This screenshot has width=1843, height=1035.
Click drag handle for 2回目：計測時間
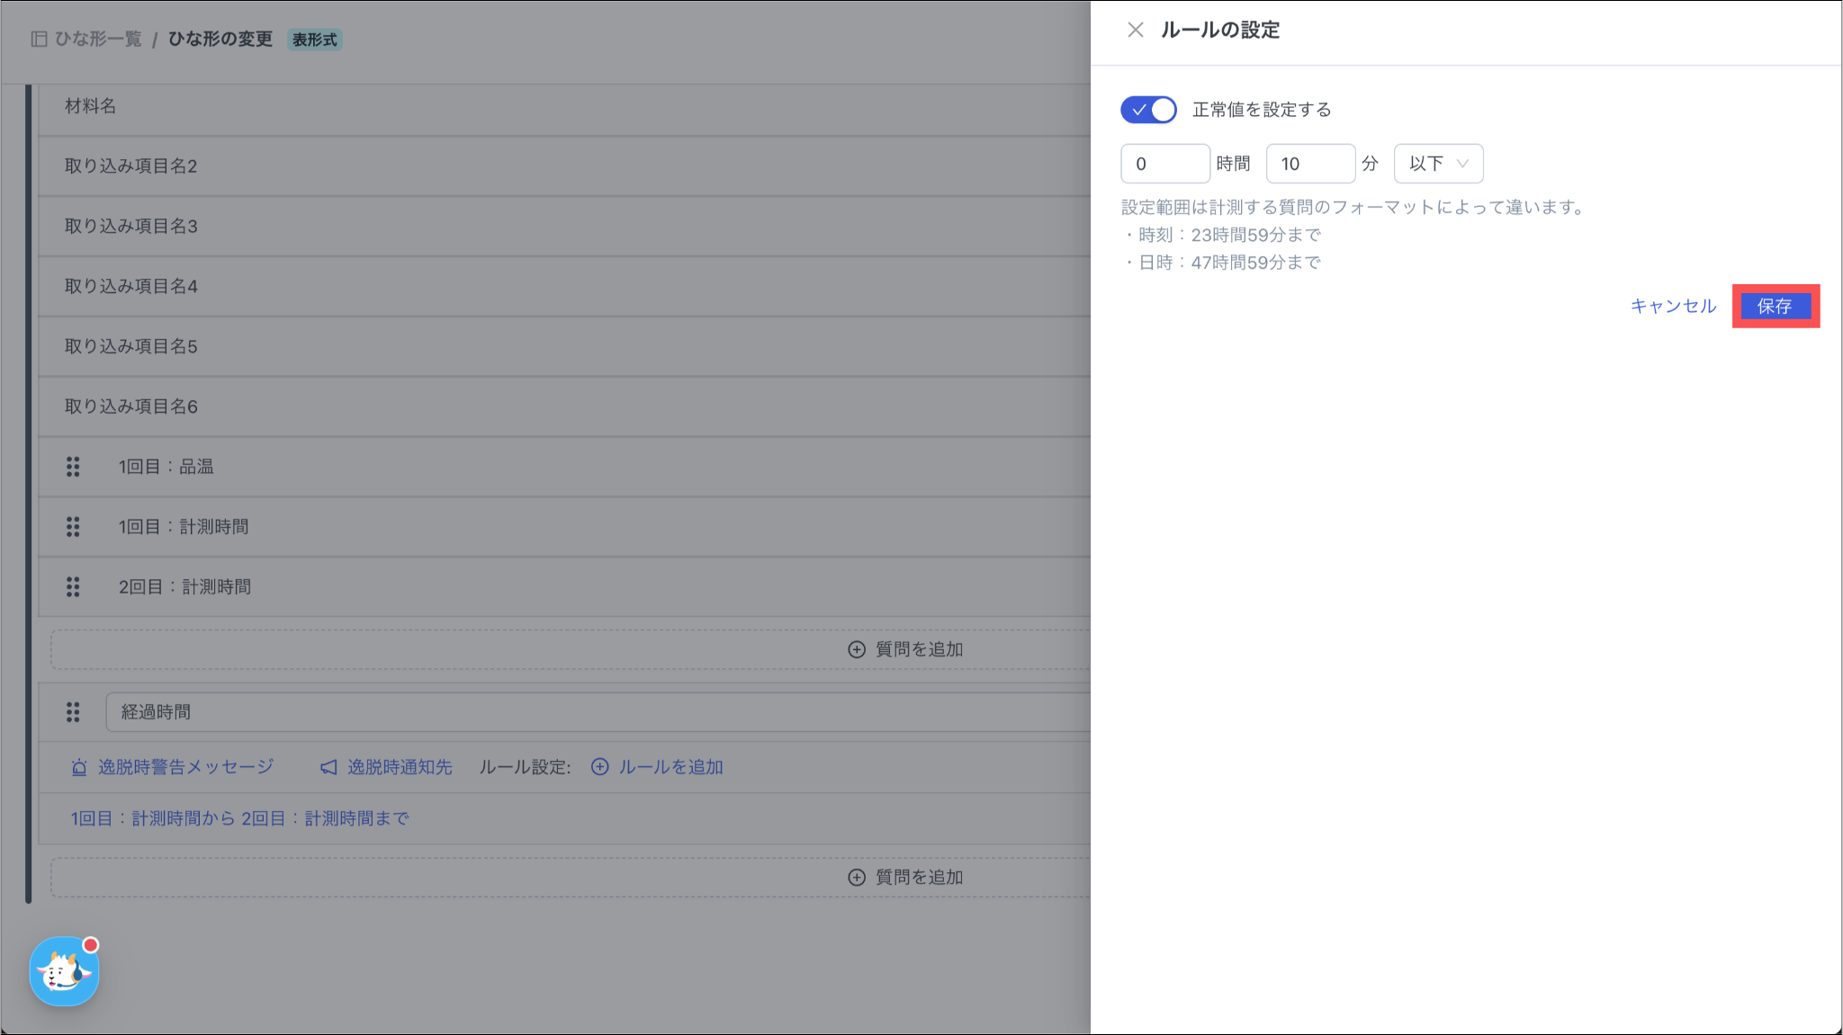click(x=73, y=587)
